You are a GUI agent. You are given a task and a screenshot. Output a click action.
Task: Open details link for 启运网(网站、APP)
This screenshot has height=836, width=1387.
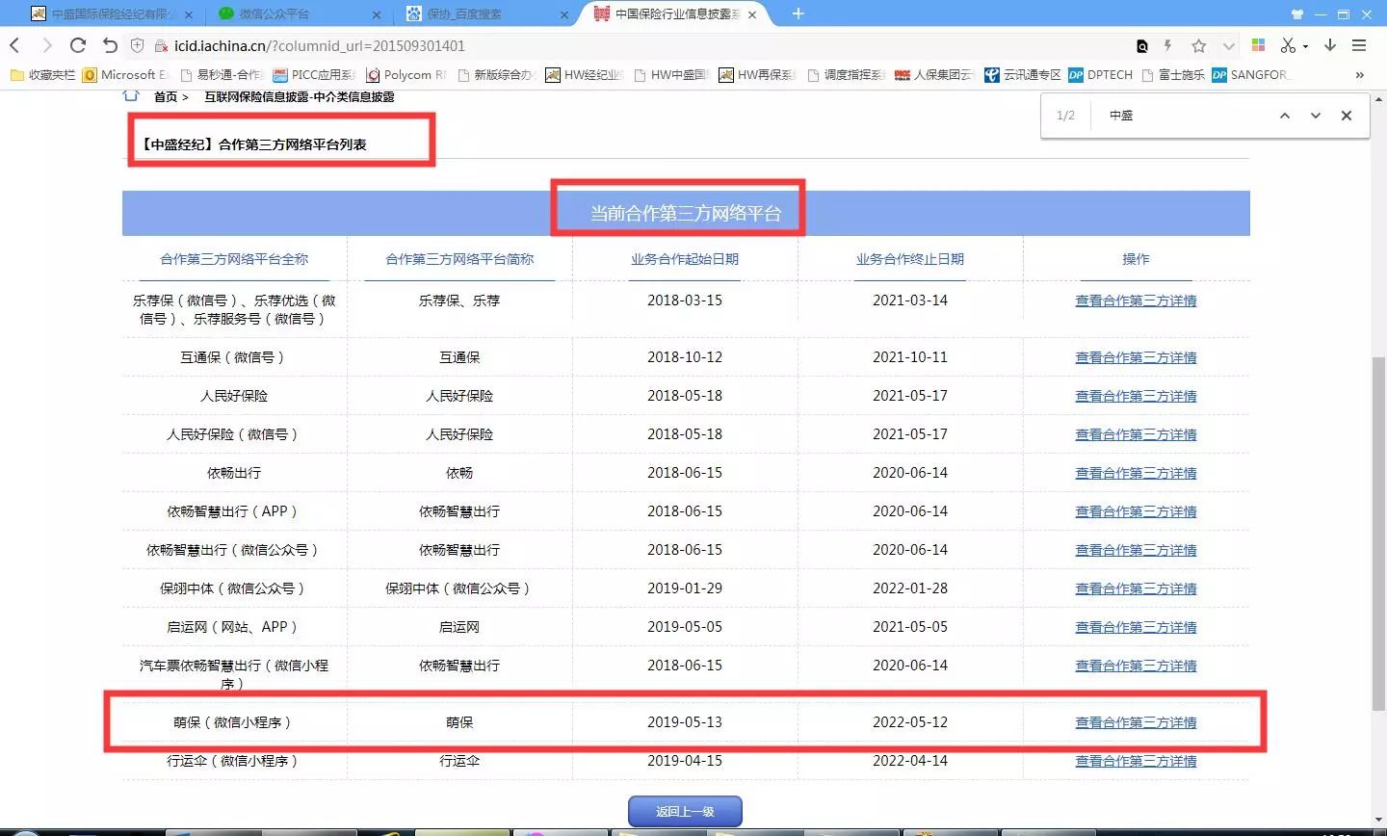tap(1136, 627)
